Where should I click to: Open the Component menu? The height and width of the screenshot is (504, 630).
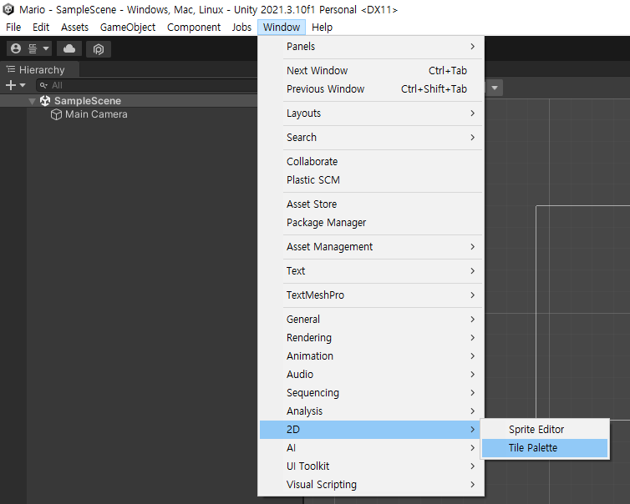194,28
